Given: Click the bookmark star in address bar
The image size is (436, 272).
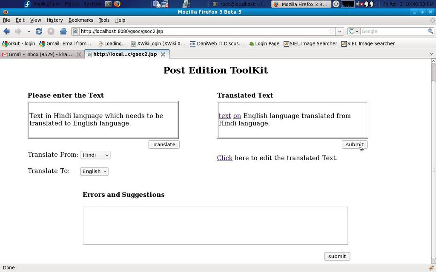Looking at the screenshot, I should [x=331, y=31].
